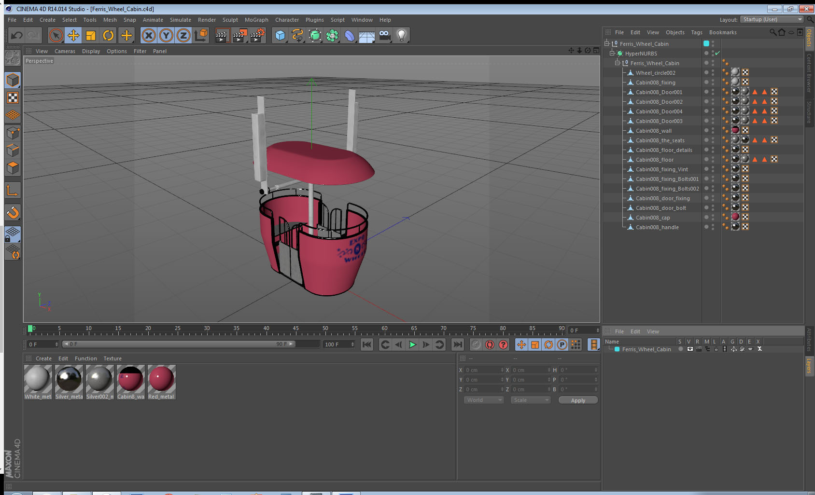Add a HyperNURBS generator icon
Viewport: 815px width, 495px height.
point(315,35)
